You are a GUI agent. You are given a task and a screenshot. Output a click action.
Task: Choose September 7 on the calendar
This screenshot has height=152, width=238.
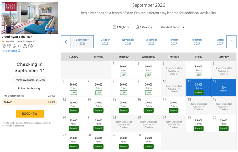coord(99,88)
